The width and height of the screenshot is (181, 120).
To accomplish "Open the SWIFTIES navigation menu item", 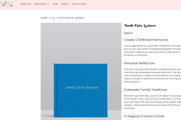I will (26, 4).
